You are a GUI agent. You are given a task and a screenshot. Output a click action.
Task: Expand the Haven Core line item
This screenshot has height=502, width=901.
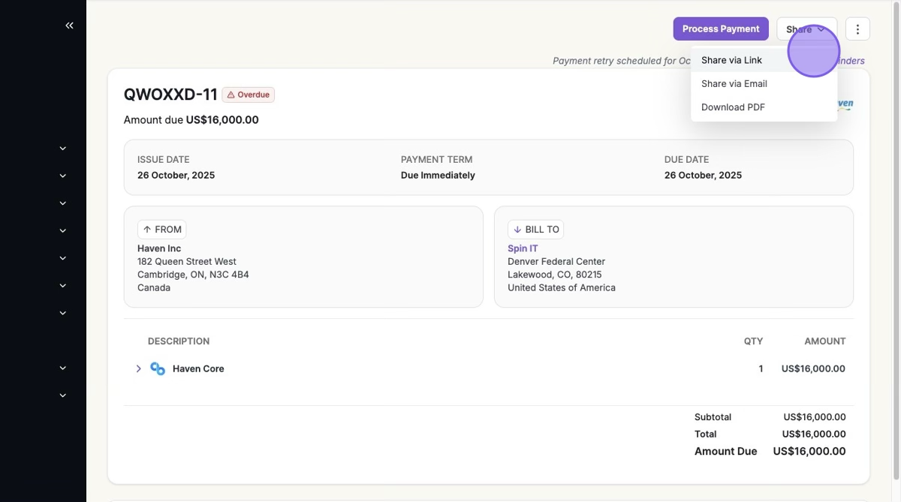tap(138, 368)
